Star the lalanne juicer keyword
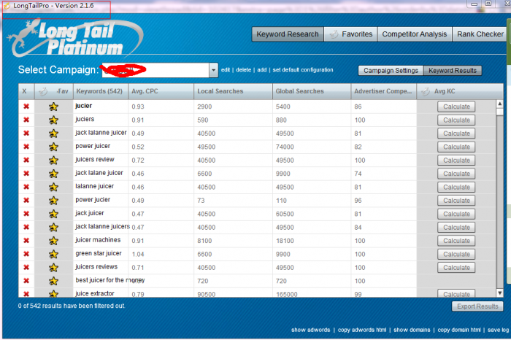The height and width of the screenshot is (340, 511). pyautogui.click(x=53, y=187)
